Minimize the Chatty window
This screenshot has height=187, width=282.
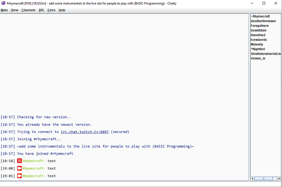252,3
